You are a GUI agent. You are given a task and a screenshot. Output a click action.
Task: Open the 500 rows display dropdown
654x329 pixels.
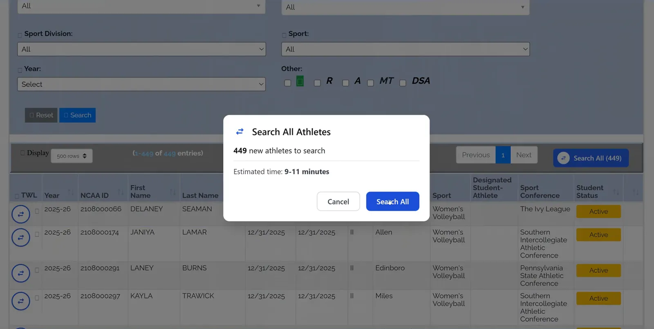(72, 156)
